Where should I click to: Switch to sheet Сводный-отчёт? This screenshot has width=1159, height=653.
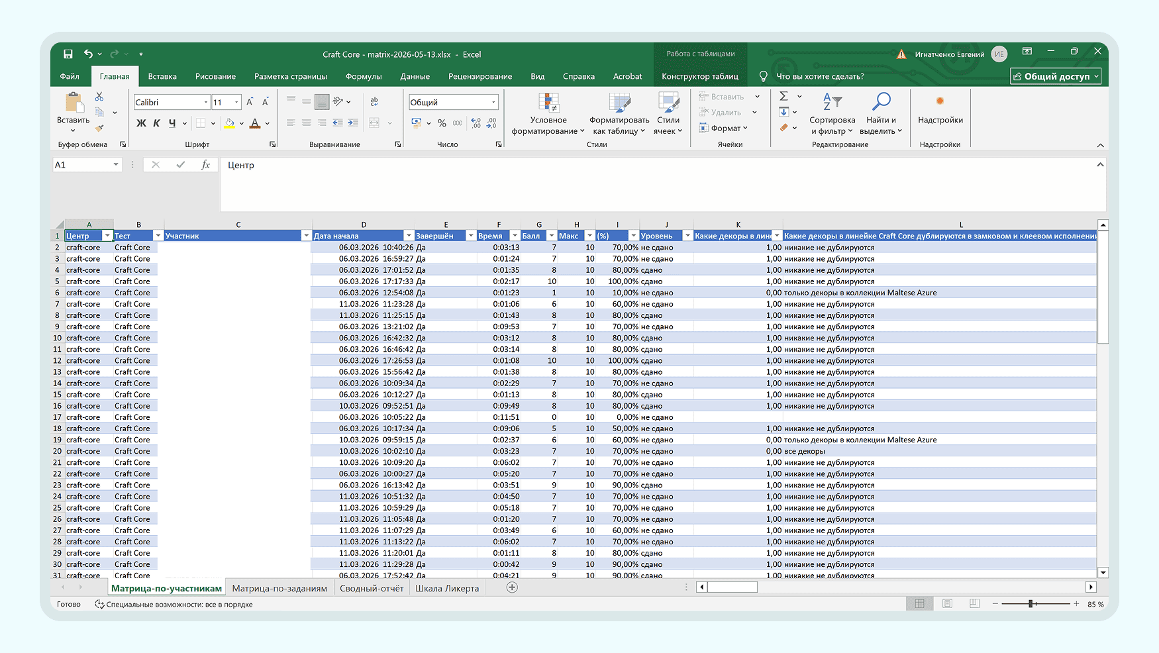pyautogui.click(x=372, y=588)
